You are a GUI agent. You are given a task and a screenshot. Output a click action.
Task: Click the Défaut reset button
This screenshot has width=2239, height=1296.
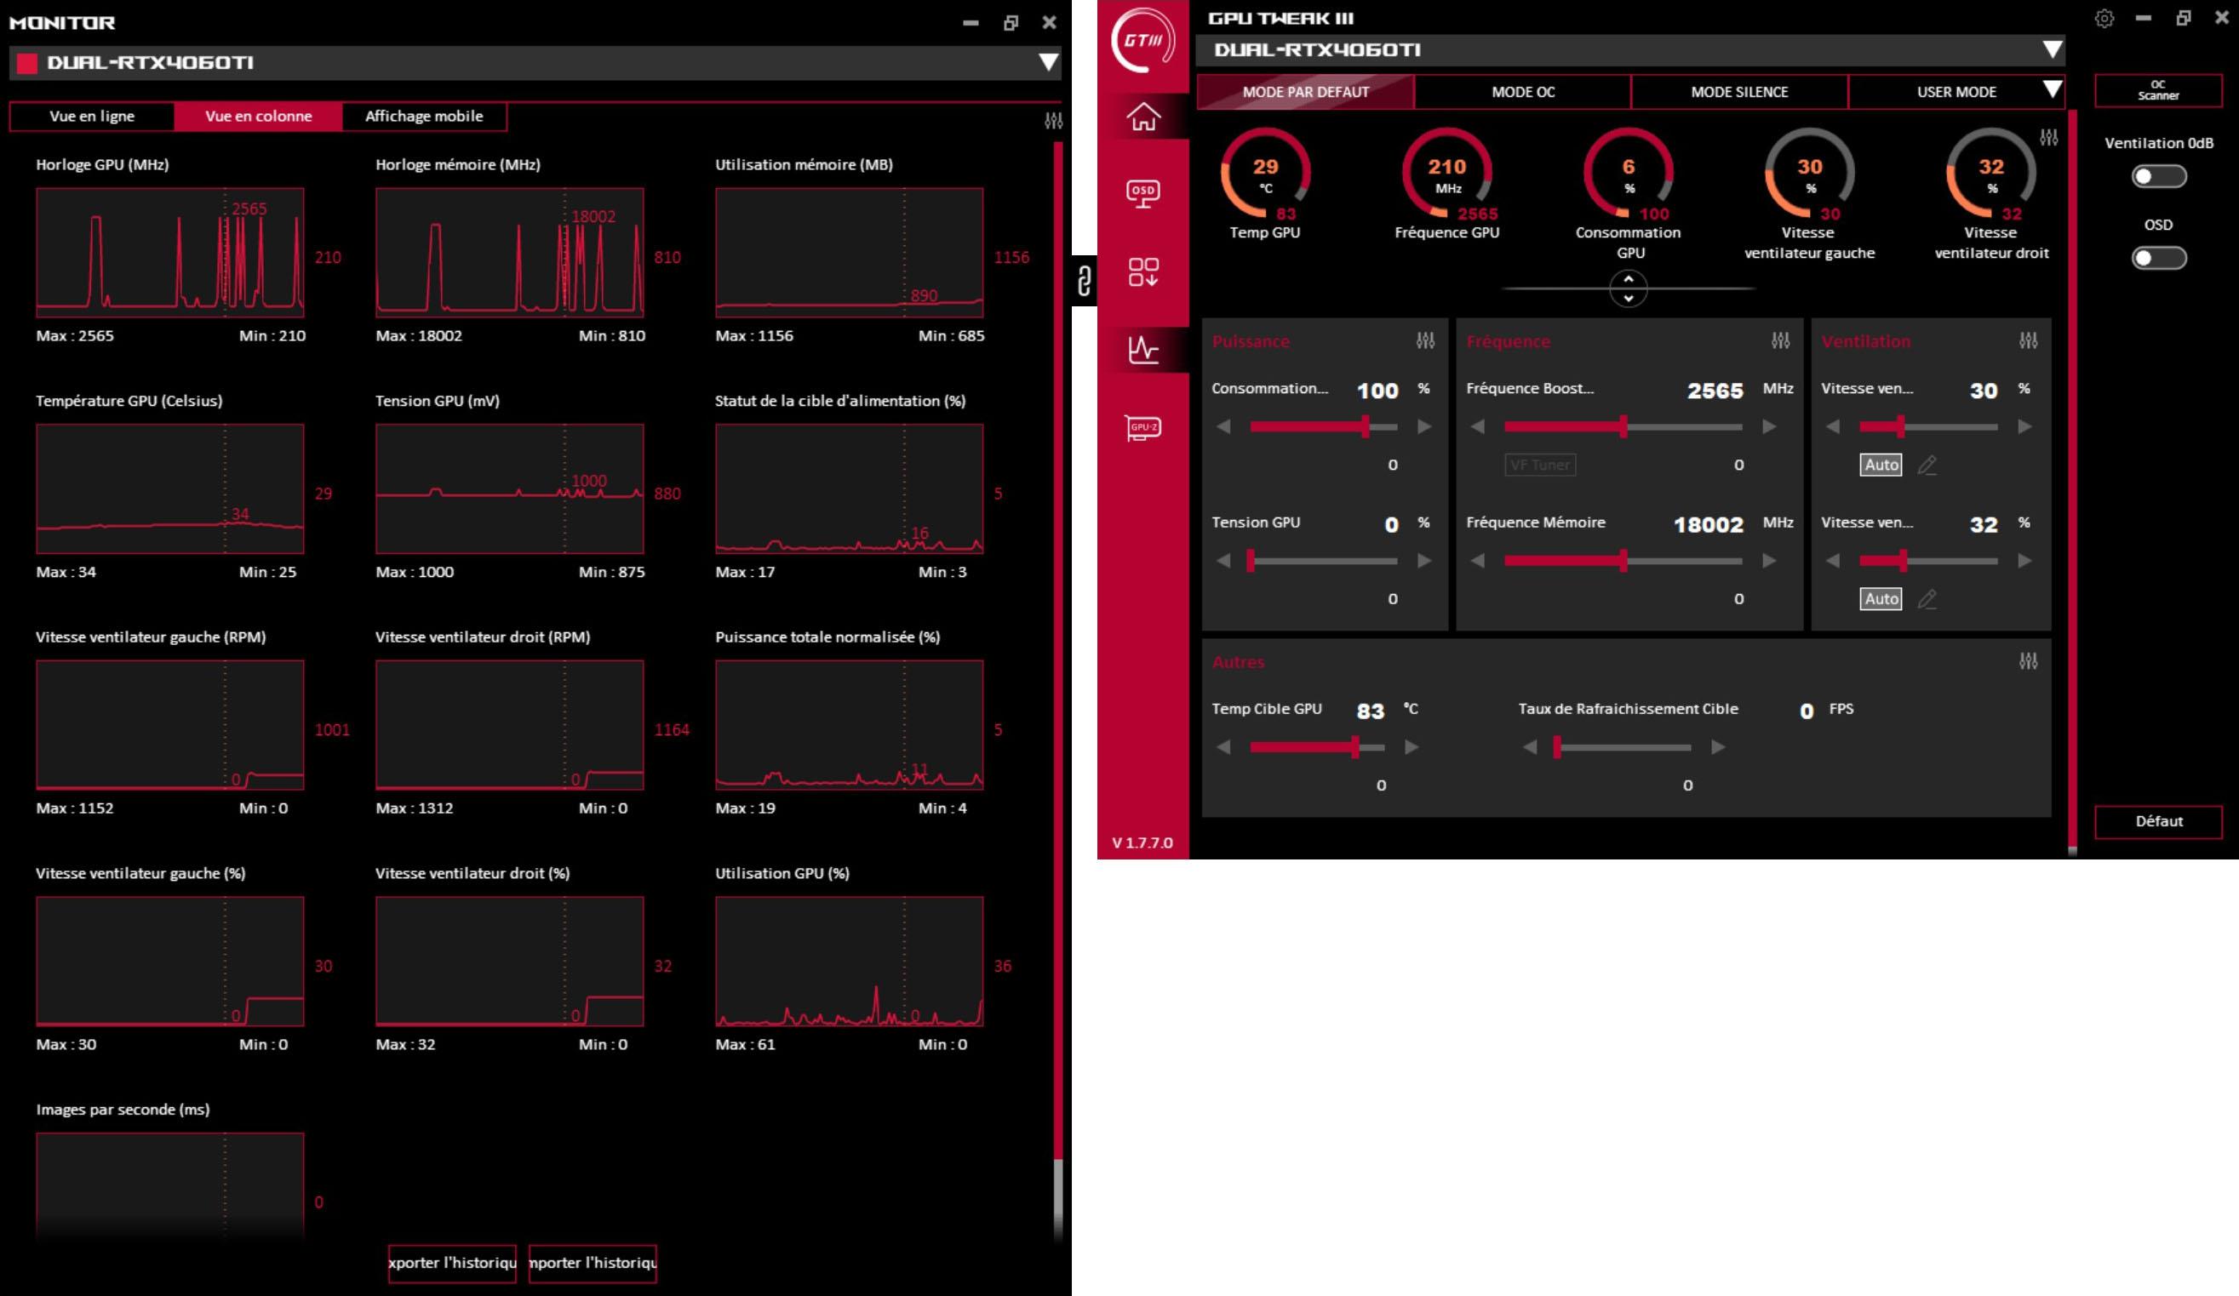click(2158, 822)
